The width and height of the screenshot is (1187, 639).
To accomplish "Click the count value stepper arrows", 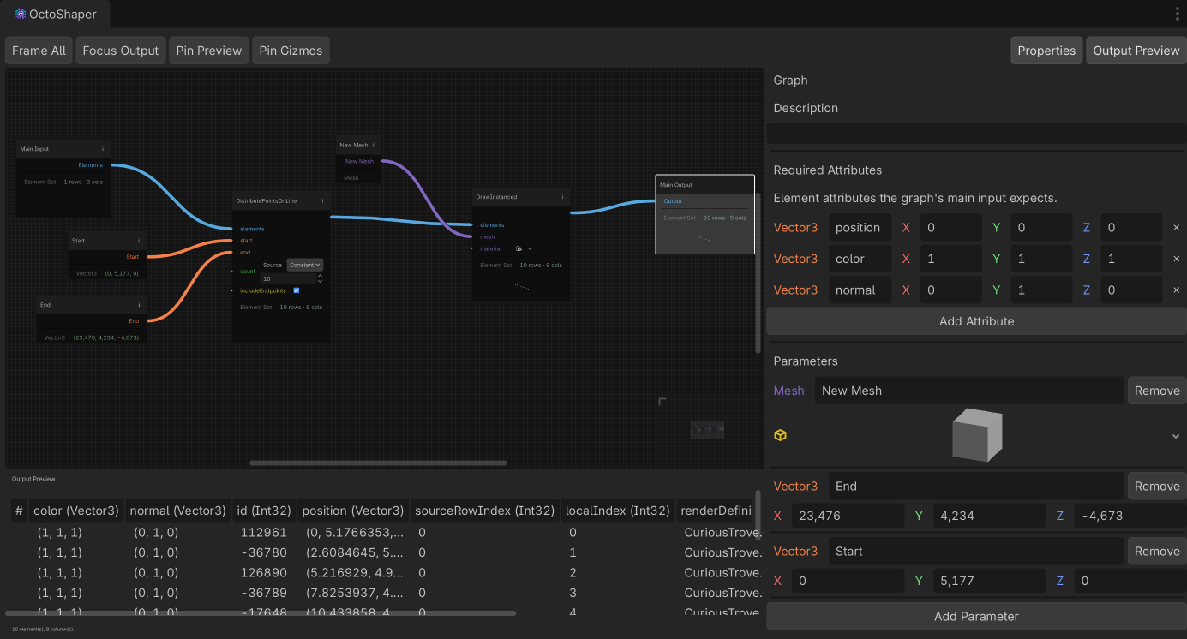I will 320,279.
